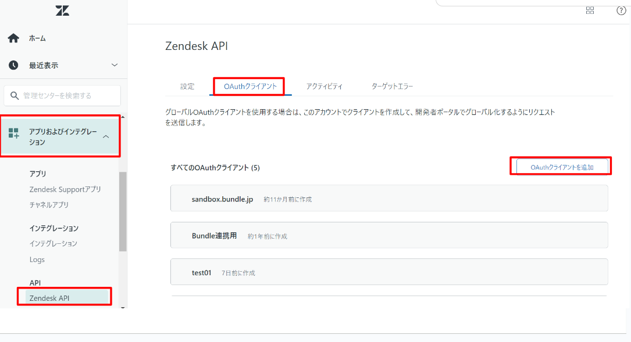This screenshot has height=342, width=631.
Task: Click the magnifier icon in sidebar search
Action: [15, 95]
